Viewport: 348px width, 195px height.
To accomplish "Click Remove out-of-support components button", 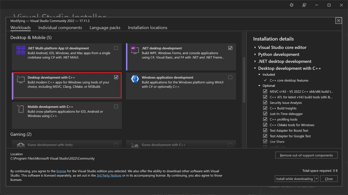I will (306, 155).
